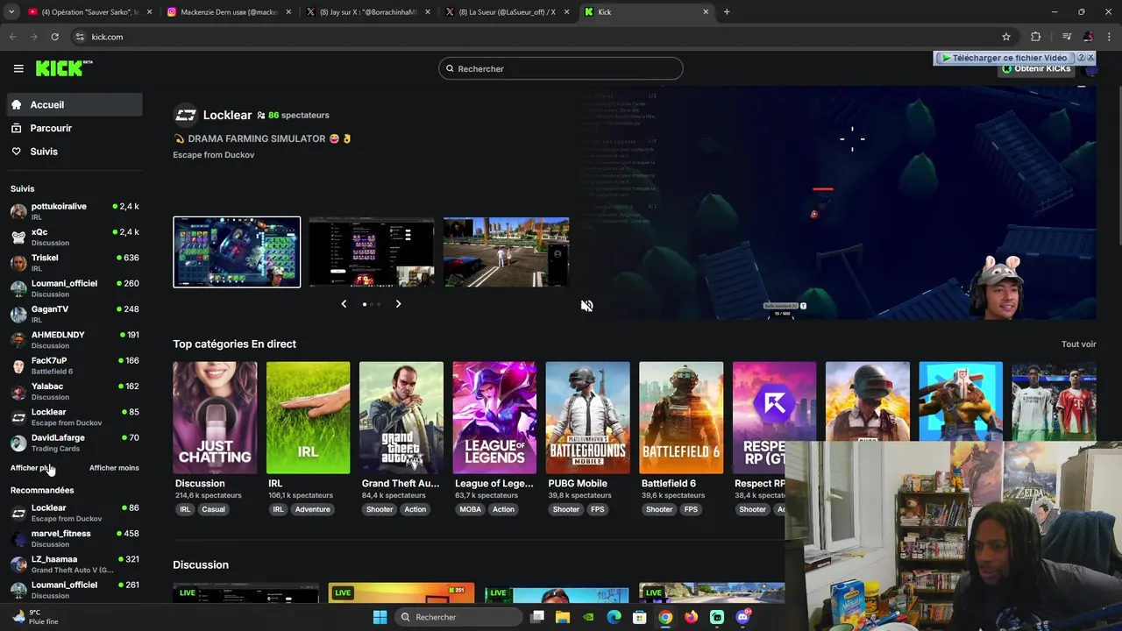Screen dimensions: 1122x631
Task: Go to previous featured stream
Action: [x=344, y=304]
